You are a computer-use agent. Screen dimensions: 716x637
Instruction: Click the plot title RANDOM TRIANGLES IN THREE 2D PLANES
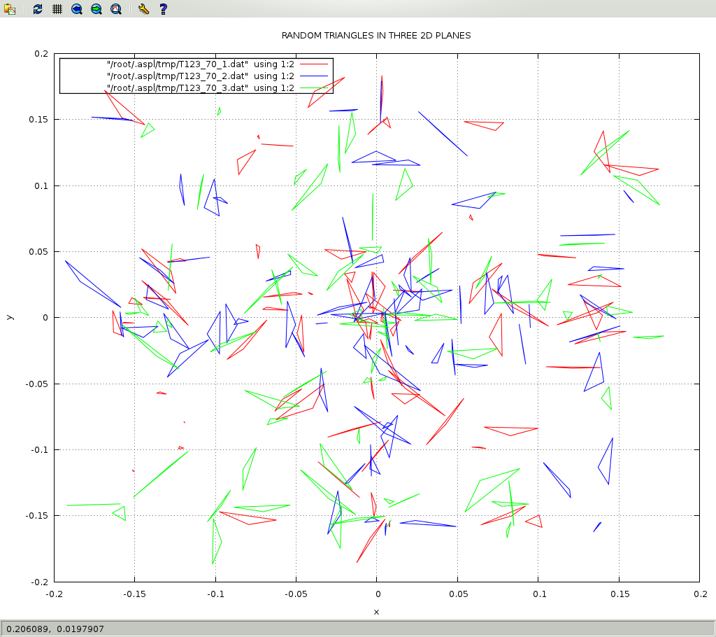tap(376, 35)
